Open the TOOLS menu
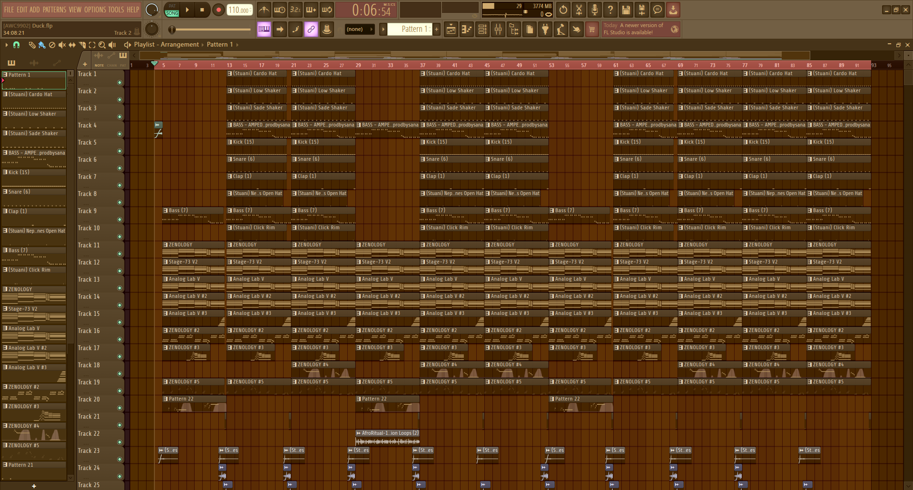 click(x=116, y=10)
